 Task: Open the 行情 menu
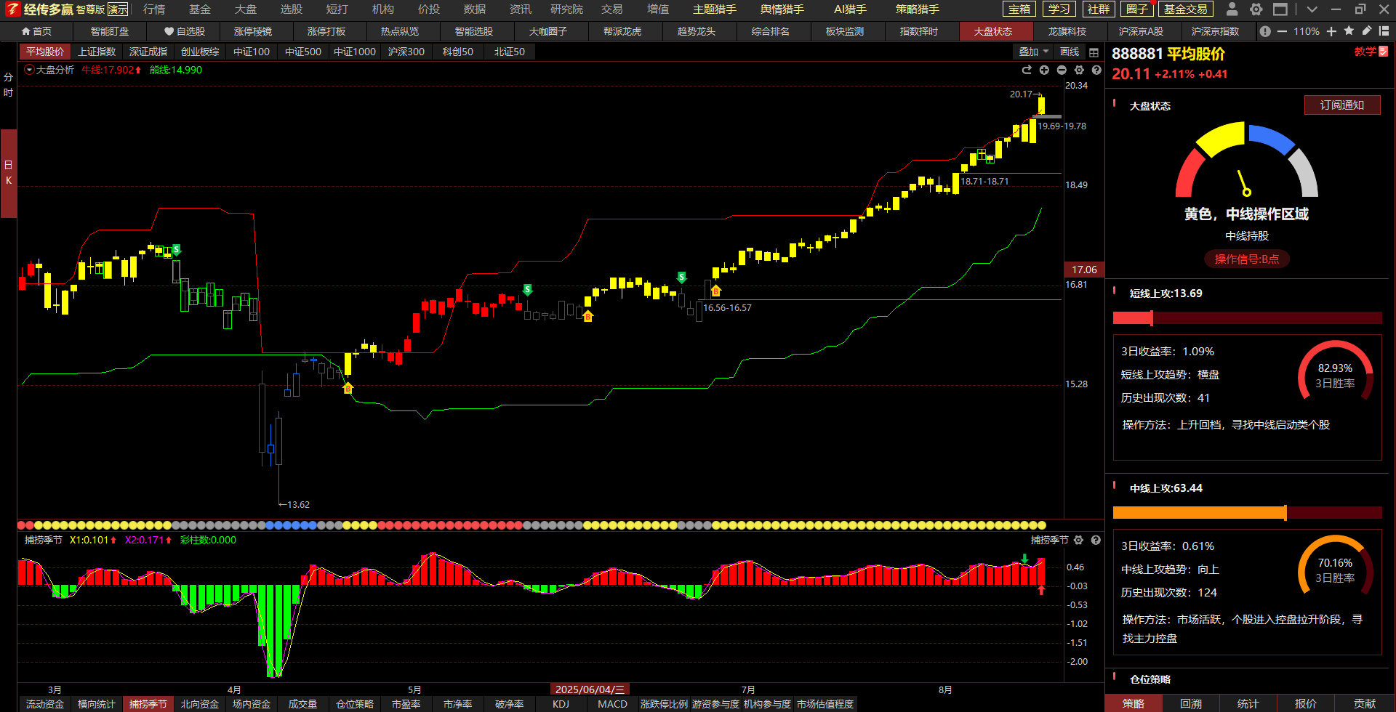(154, 9)
